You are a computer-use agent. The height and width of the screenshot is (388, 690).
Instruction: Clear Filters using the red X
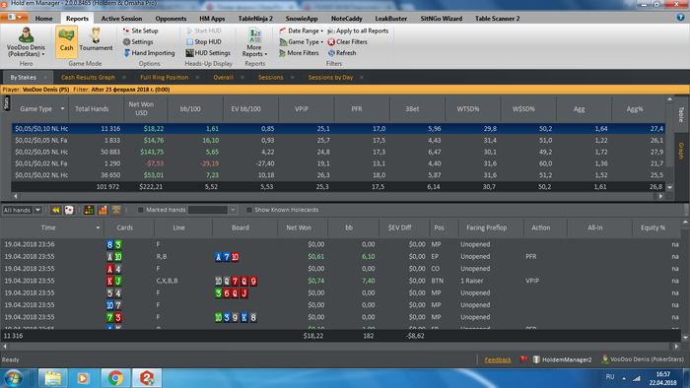348,41
